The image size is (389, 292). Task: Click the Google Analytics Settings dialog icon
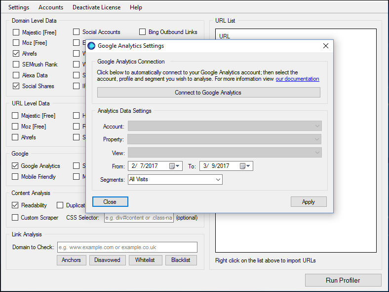(x=91, y=46)
